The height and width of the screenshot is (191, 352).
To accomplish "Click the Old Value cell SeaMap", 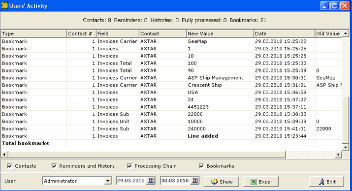I will 329,78.
